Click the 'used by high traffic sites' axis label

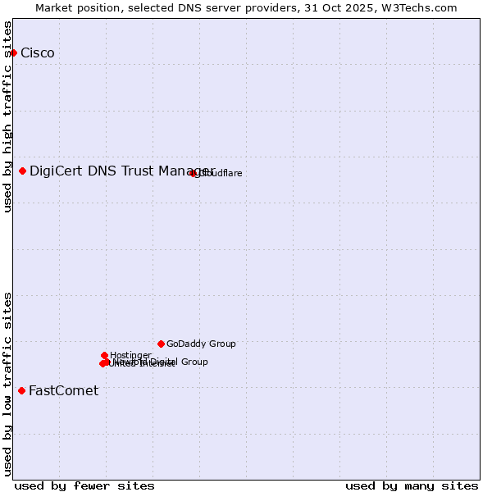(7, 116)
